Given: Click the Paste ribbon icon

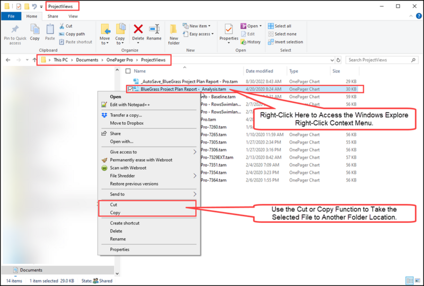Looking at the screenshot, I should pyautogui.click(x=50, y=29).
